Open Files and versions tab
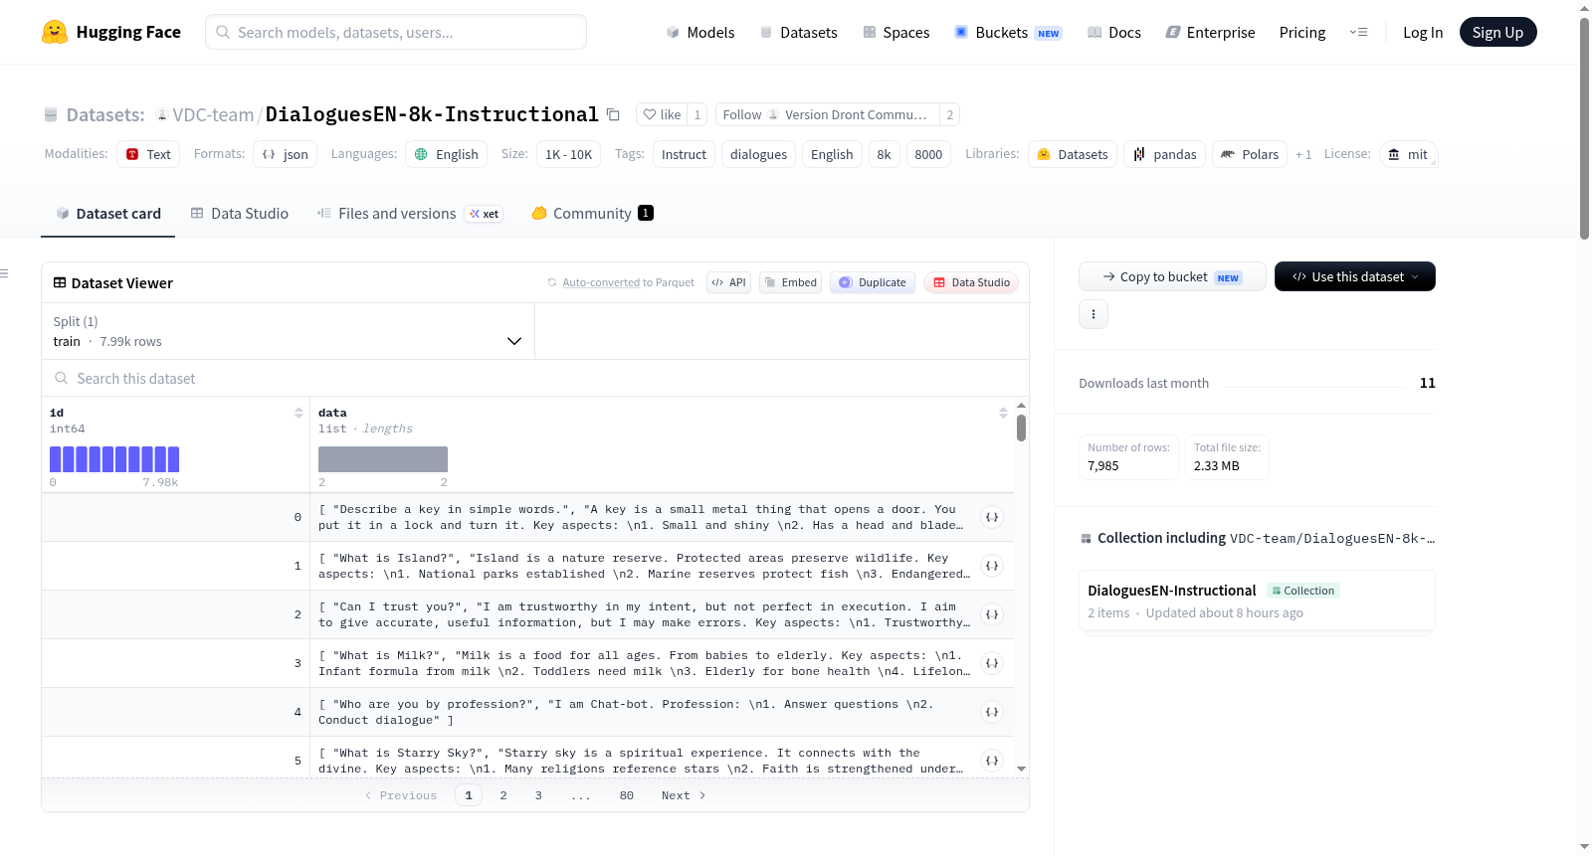The image size is (1592, 856). pos(409,213)
